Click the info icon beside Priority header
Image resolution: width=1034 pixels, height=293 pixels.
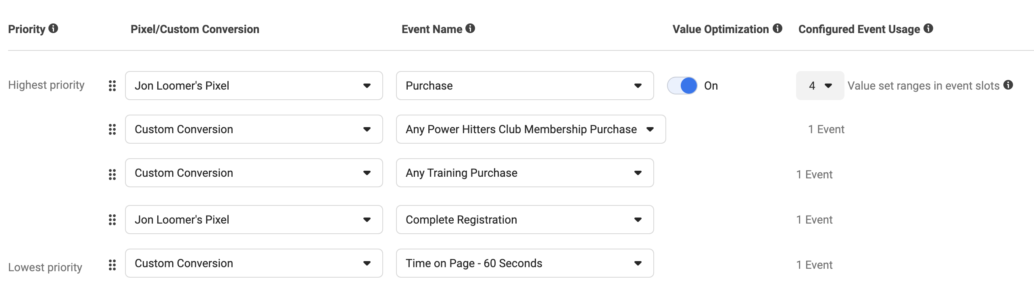[x=53, y=28]
